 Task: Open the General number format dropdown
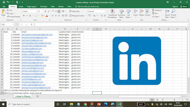click(105, 11)
